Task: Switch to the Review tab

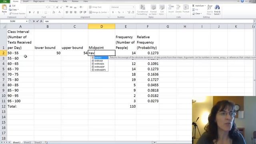Action: pos(75,1)
